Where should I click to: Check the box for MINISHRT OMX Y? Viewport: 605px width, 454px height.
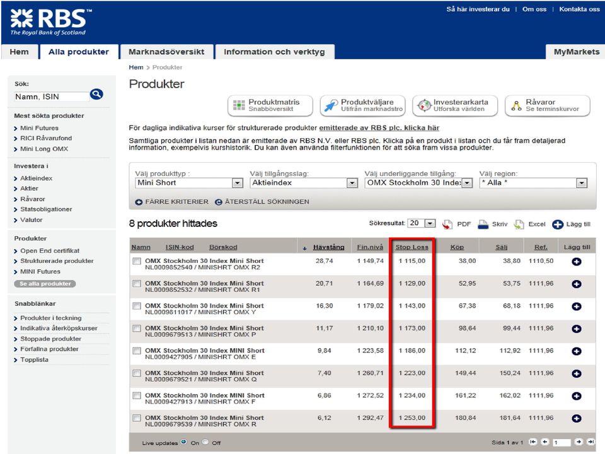coord(137,306)
